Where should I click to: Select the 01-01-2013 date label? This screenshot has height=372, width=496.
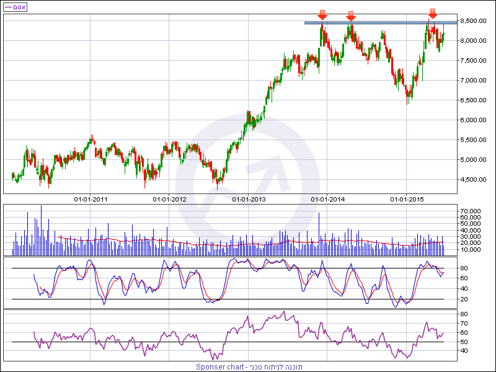[249, 199]
